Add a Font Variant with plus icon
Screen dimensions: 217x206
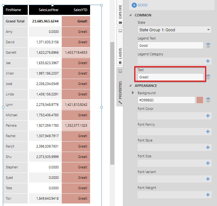(208, 179)
